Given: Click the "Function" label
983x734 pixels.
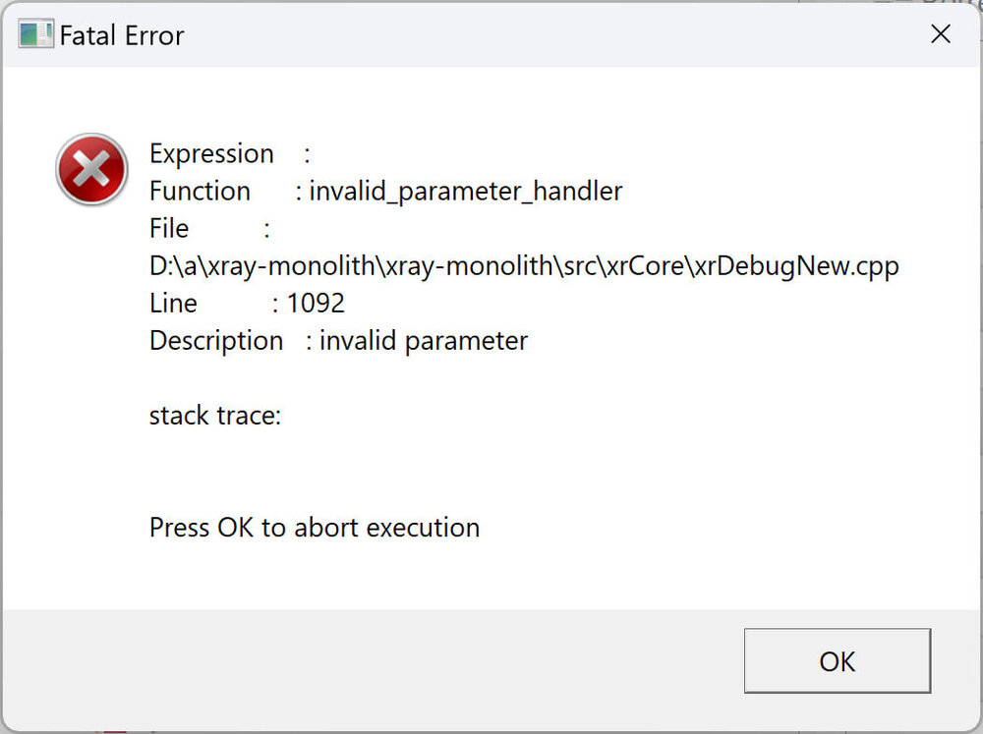Looking at the screenshot, I should point(200,192).
